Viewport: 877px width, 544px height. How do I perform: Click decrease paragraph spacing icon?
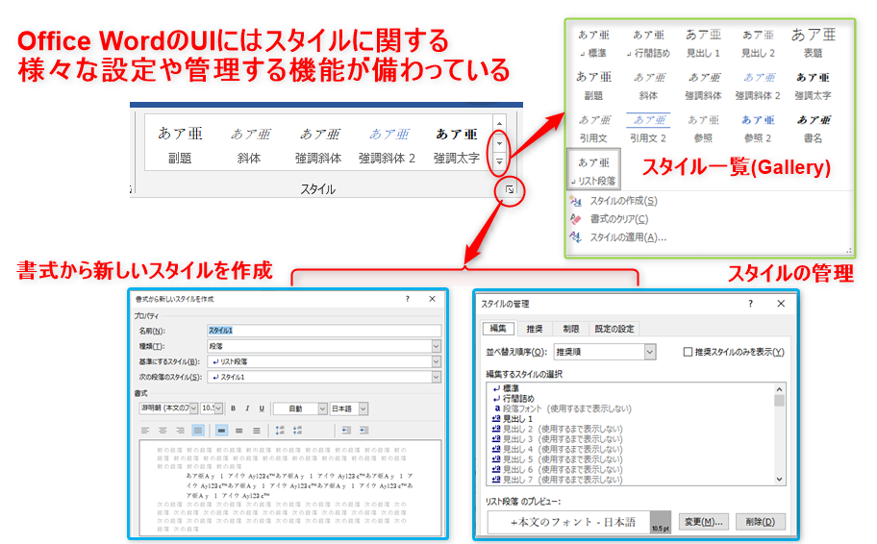(x=297, y=430)
